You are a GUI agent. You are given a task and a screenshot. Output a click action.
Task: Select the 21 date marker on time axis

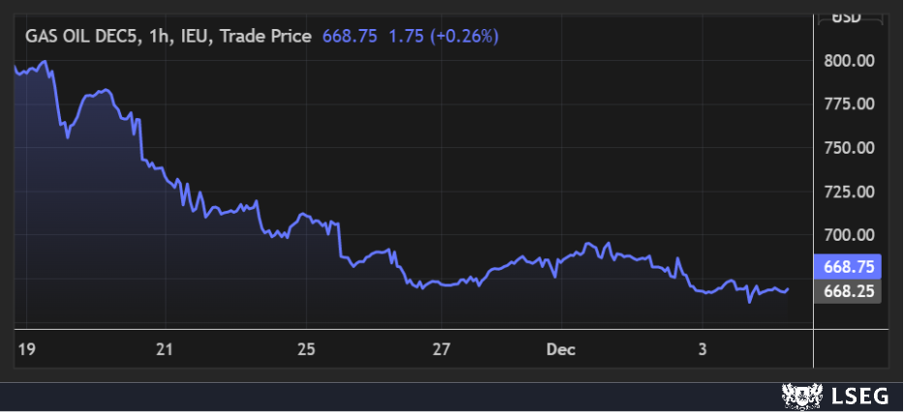(166, 348)
